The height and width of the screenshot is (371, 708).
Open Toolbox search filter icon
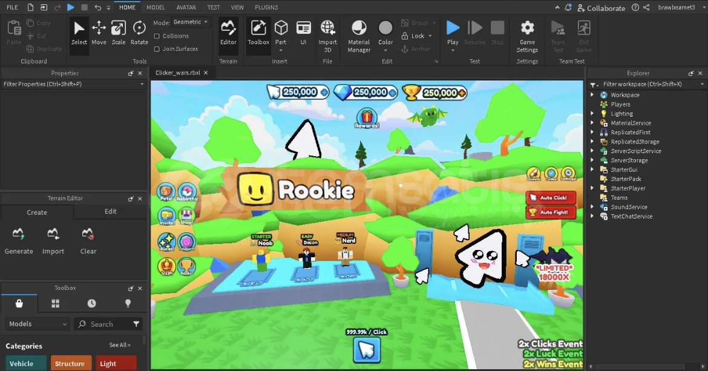(136, 324)
